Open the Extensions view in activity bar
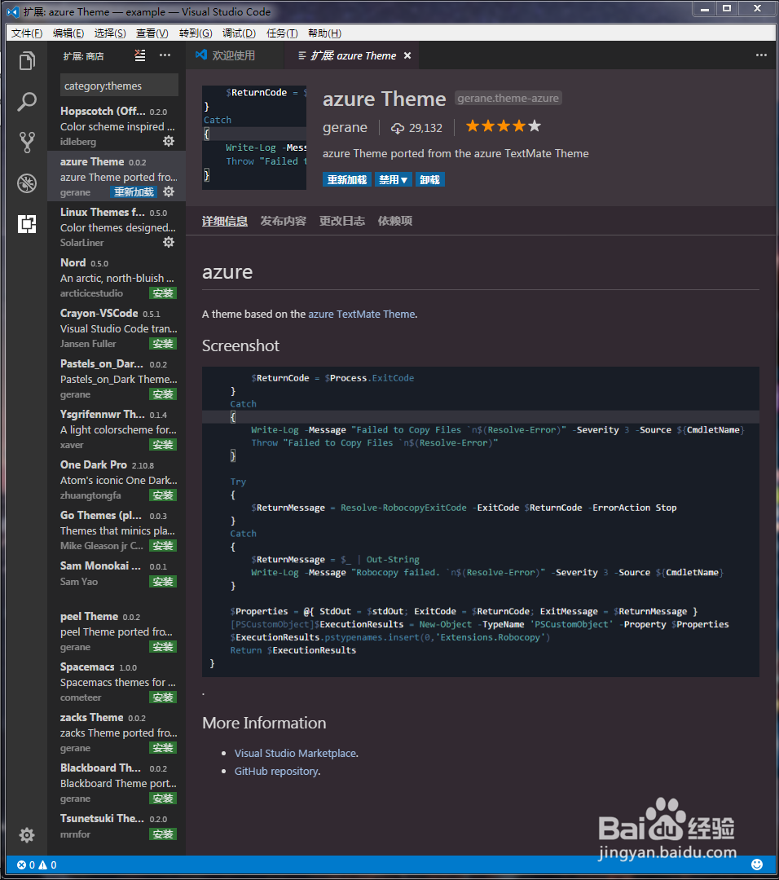The width and height of the screenshot is (779, 880). [27, 224]
